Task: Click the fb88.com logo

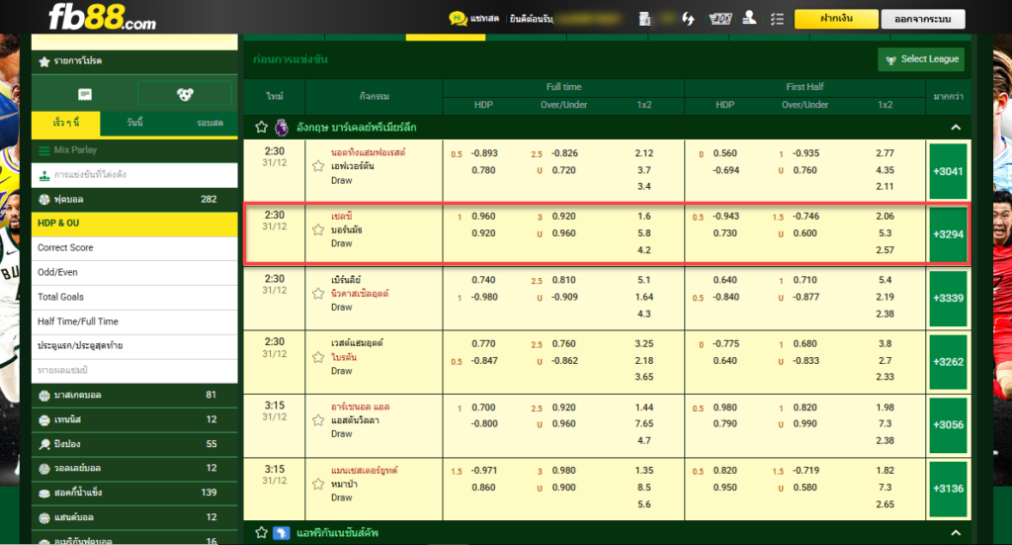Action: coord(103,17)
